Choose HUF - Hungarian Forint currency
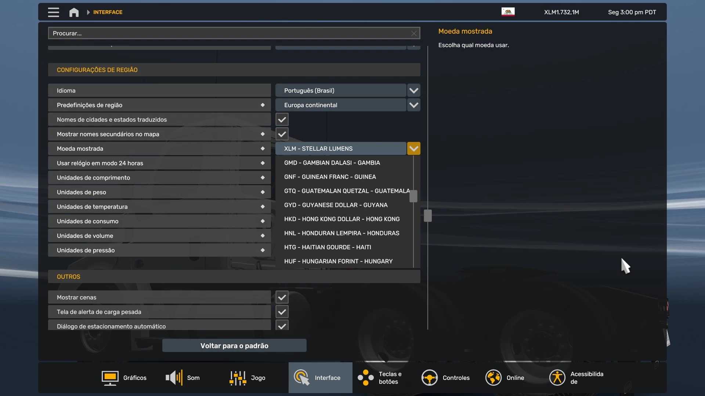The width and height of the screenshot is (705, 396). tap(338, 261)
